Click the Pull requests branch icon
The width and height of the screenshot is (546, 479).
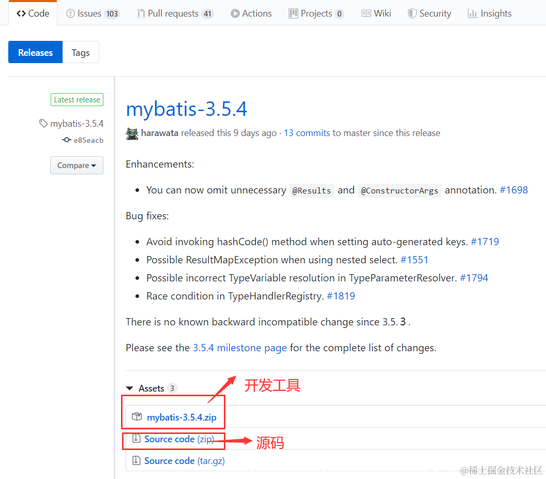(x=141, y=13)
